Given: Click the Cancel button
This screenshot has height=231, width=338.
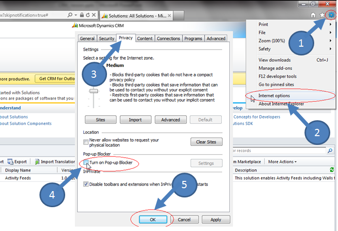Looking at the screenshot, I should click(184, 220).
